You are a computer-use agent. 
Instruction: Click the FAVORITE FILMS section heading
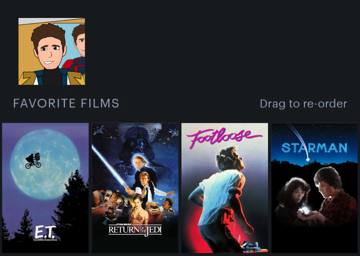(x=66, y=103)
